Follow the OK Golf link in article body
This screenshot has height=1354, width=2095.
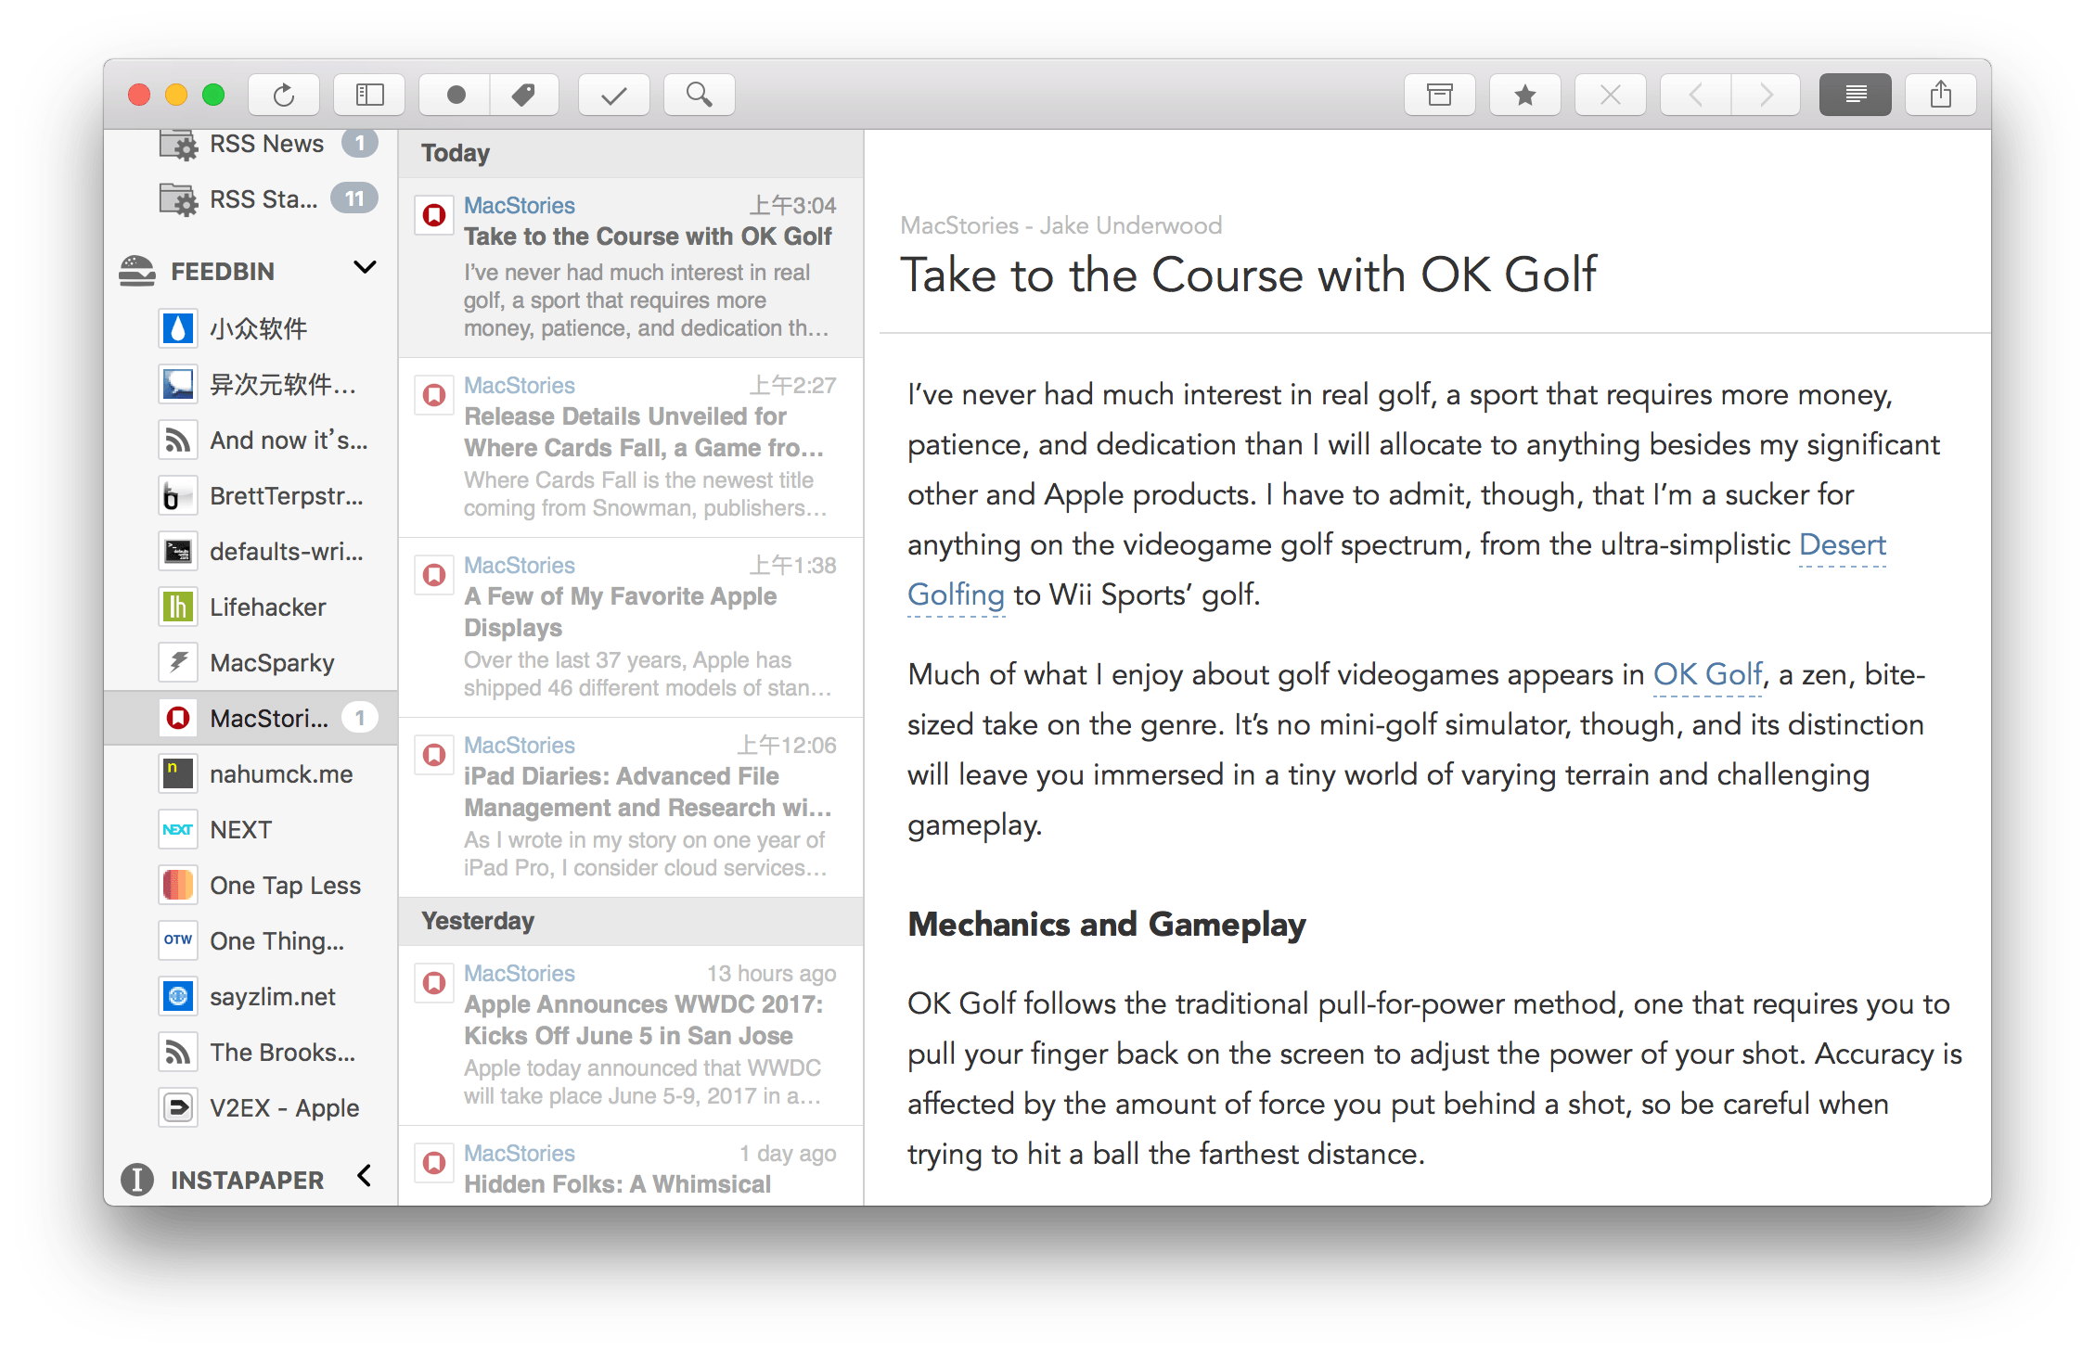click(1707, 674)
